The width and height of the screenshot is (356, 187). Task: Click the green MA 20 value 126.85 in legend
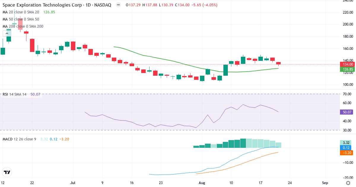pos(49,12)
